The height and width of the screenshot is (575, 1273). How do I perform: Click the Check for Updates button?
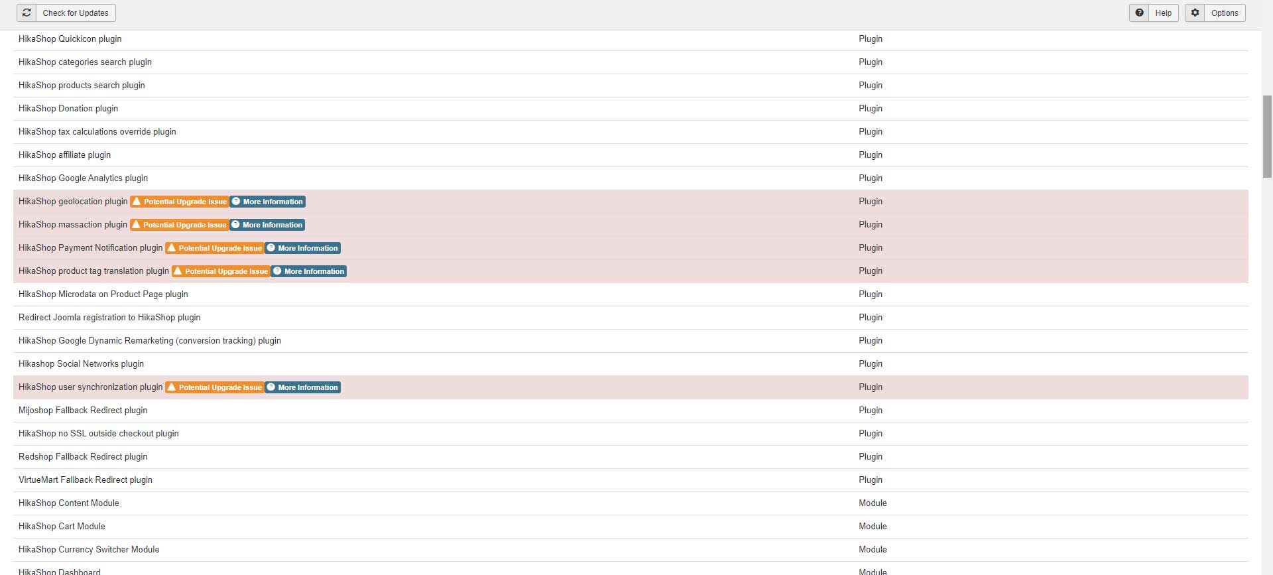coord(66,13)
